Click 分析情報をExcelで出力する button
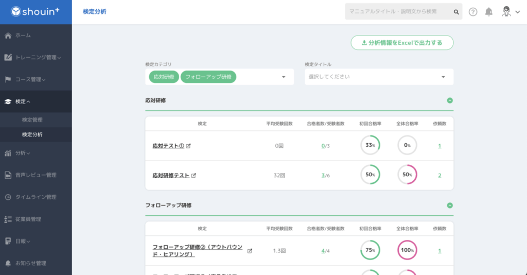 (402, 43)
